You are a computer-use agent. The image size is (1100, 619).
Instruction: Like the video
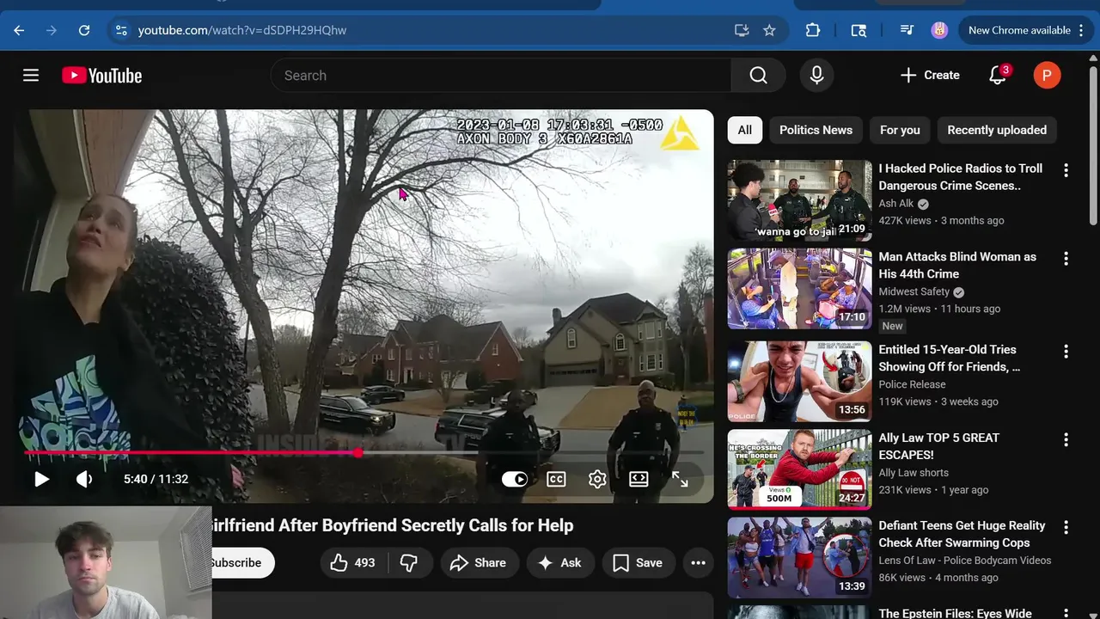(x=353, y=563)
